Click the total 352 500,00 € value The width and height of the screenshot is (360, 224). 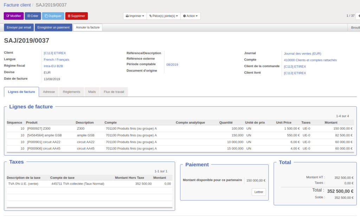(x=340, y=191)
